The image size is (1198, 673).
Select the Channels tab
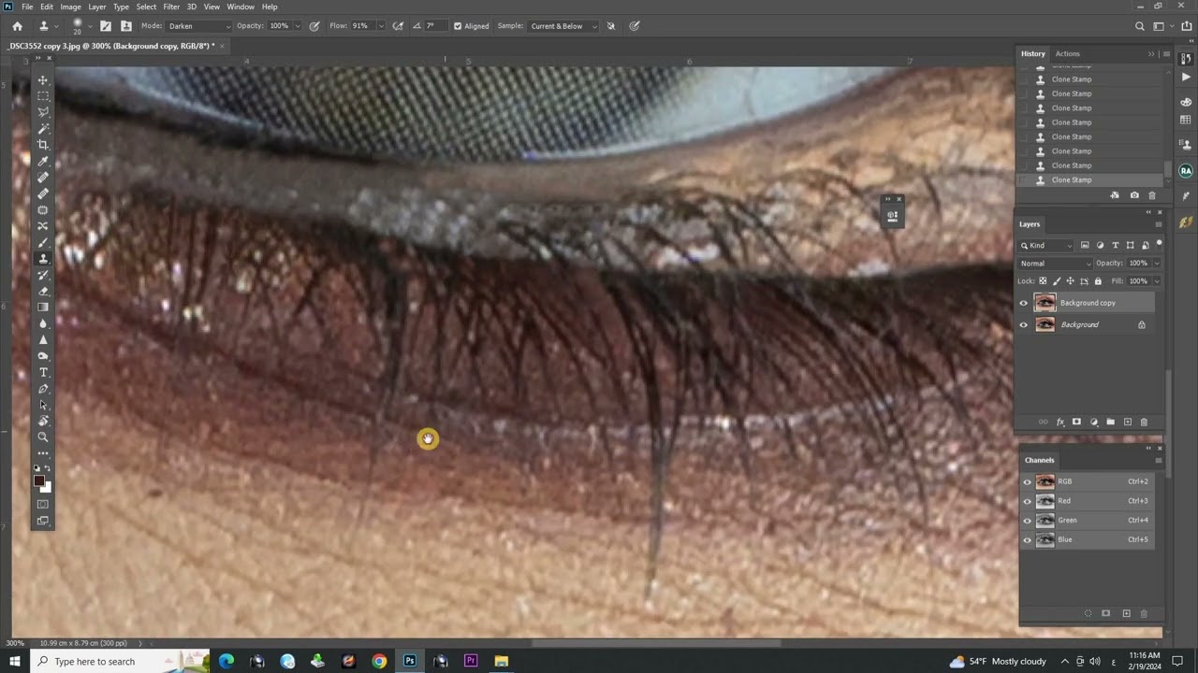tap(1039, 460)
